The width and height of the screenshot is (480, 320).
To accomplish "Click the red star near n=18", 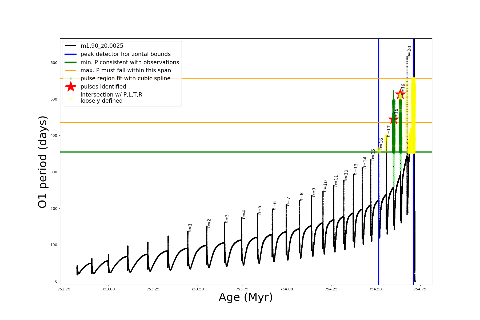I will point(394,120).
